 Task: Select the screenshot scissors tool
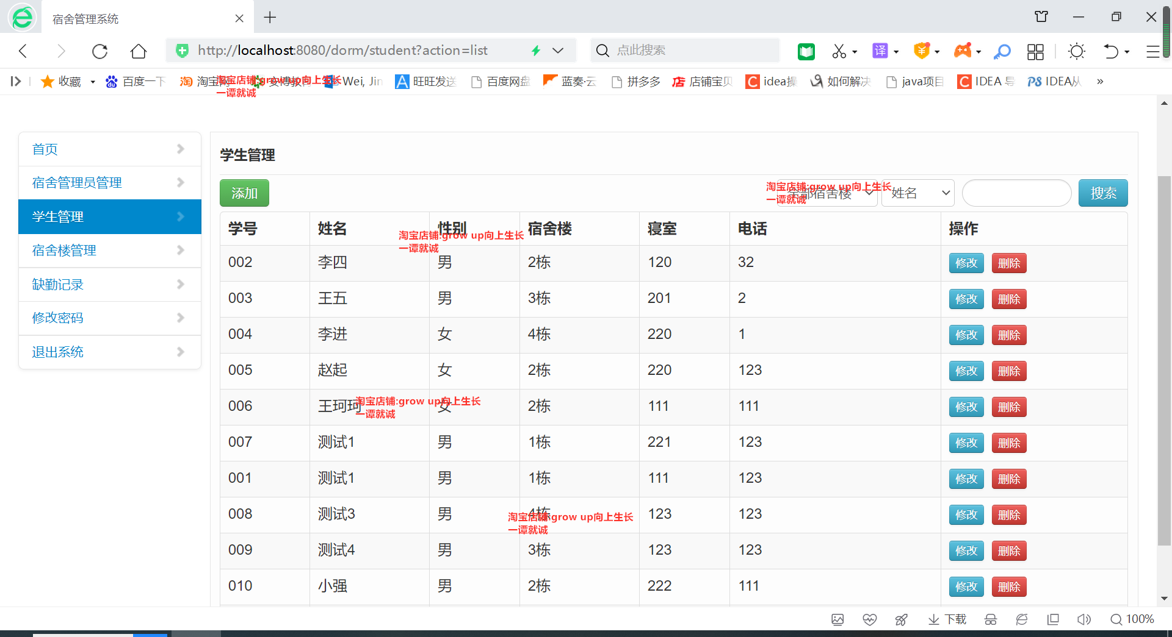841,52
